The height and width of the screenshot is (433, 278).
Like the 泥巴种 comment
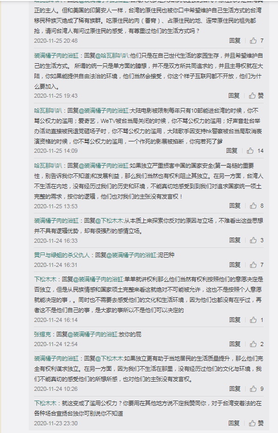[253, 265]
